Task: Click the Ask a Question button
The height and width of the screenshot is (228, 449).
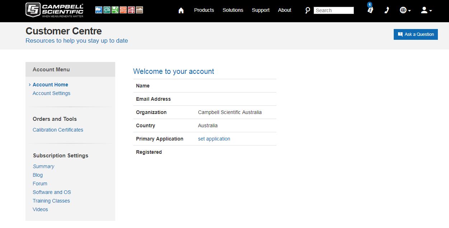Action: pos(416,34)
